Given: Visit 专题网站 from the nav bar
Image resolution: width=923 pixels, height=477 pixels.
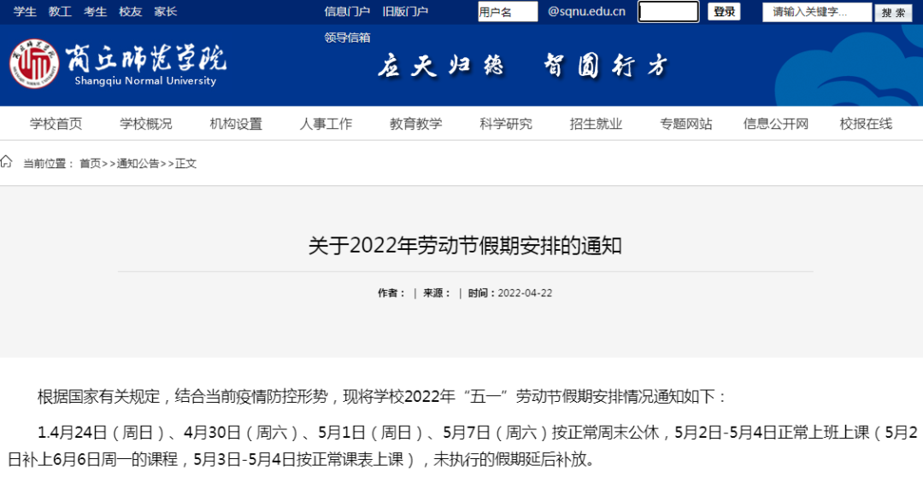Looking at the screenshot, I should pos(685,124).
